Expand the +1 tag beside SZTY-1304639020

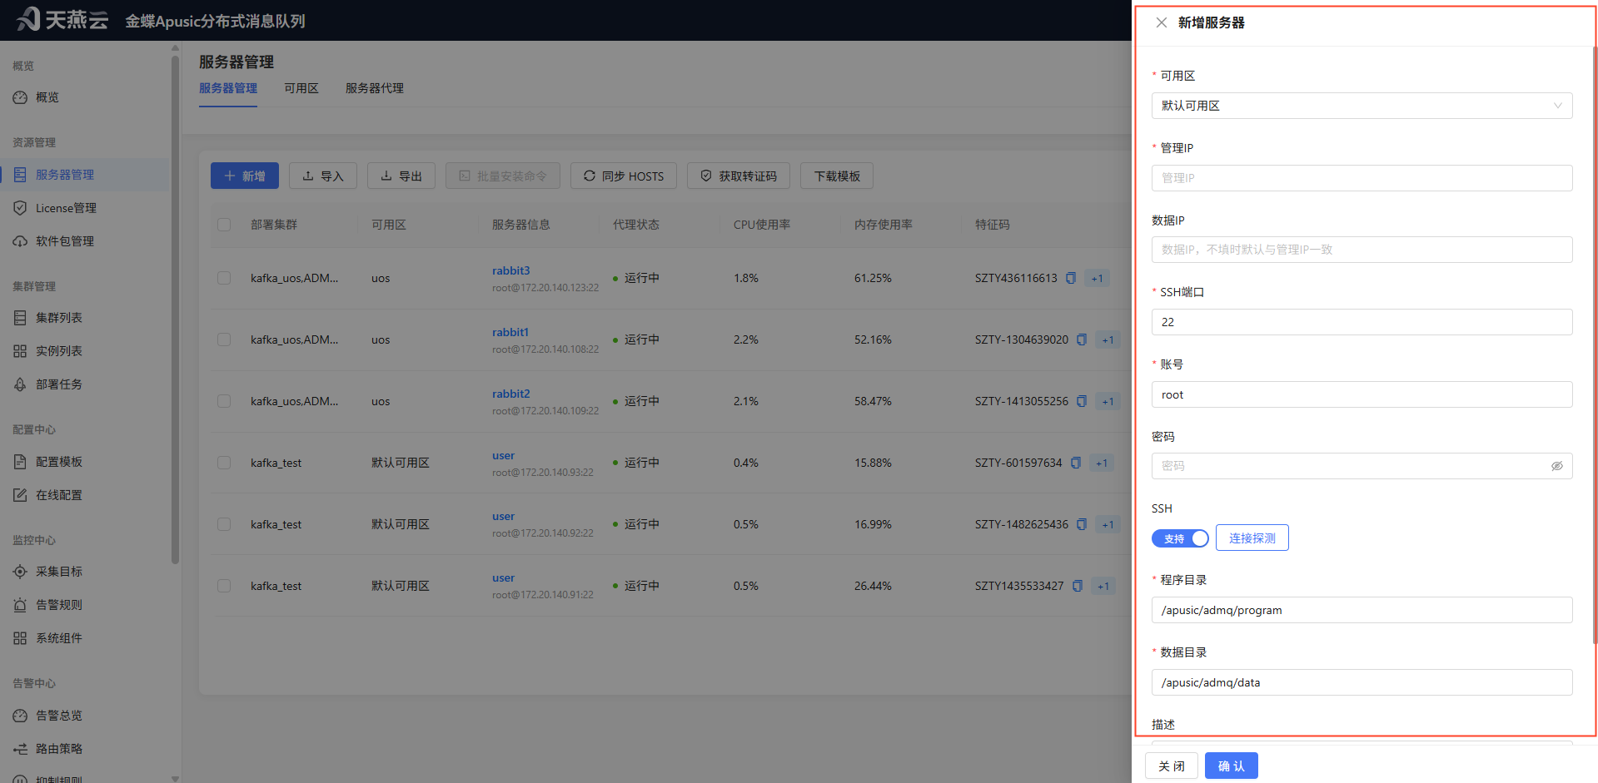(1108, 339)
